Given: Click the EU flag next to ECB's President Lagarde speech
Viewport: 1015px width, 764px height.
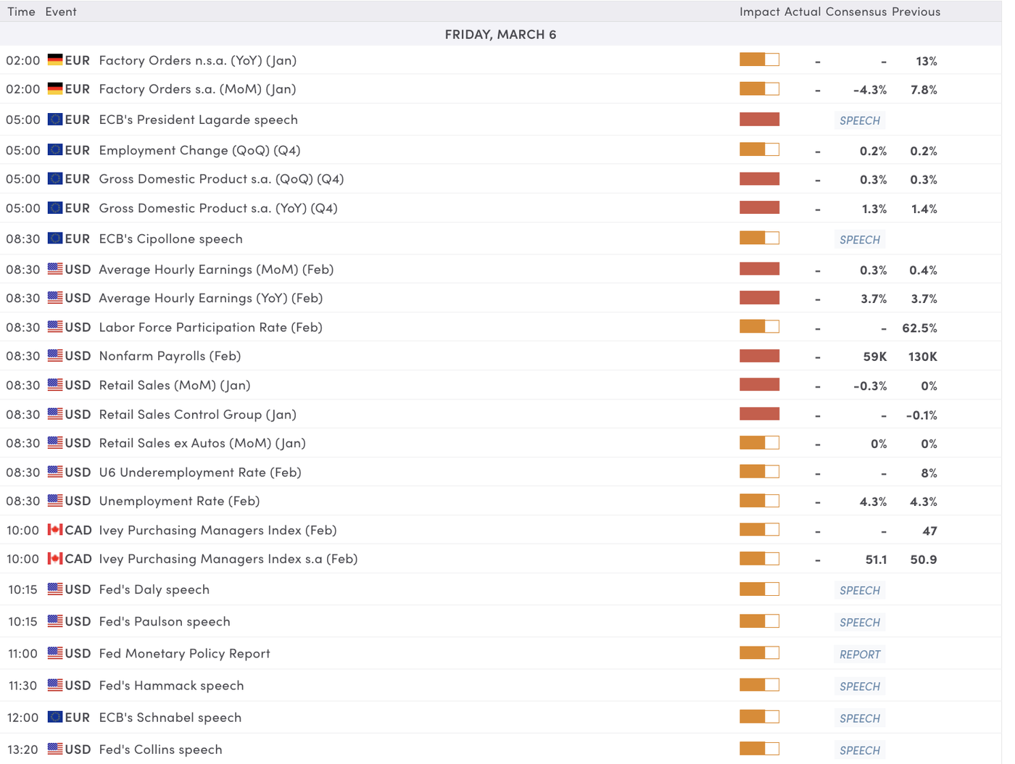Looking at the screenshot, I should pos(55,119).
